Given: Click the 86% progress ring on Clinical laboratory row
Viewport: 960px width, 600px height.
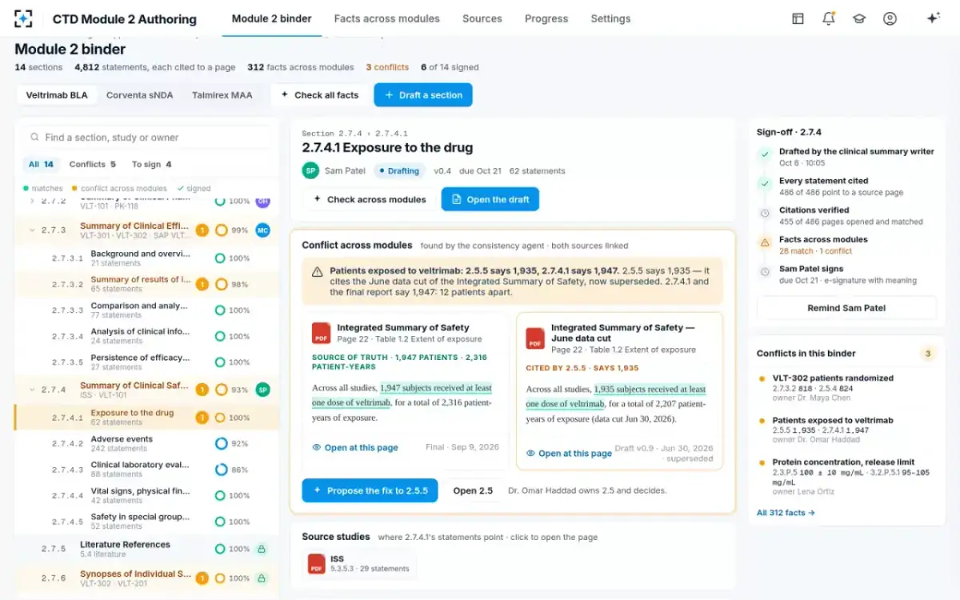Looking at the screenshot, I should [221, 470].
